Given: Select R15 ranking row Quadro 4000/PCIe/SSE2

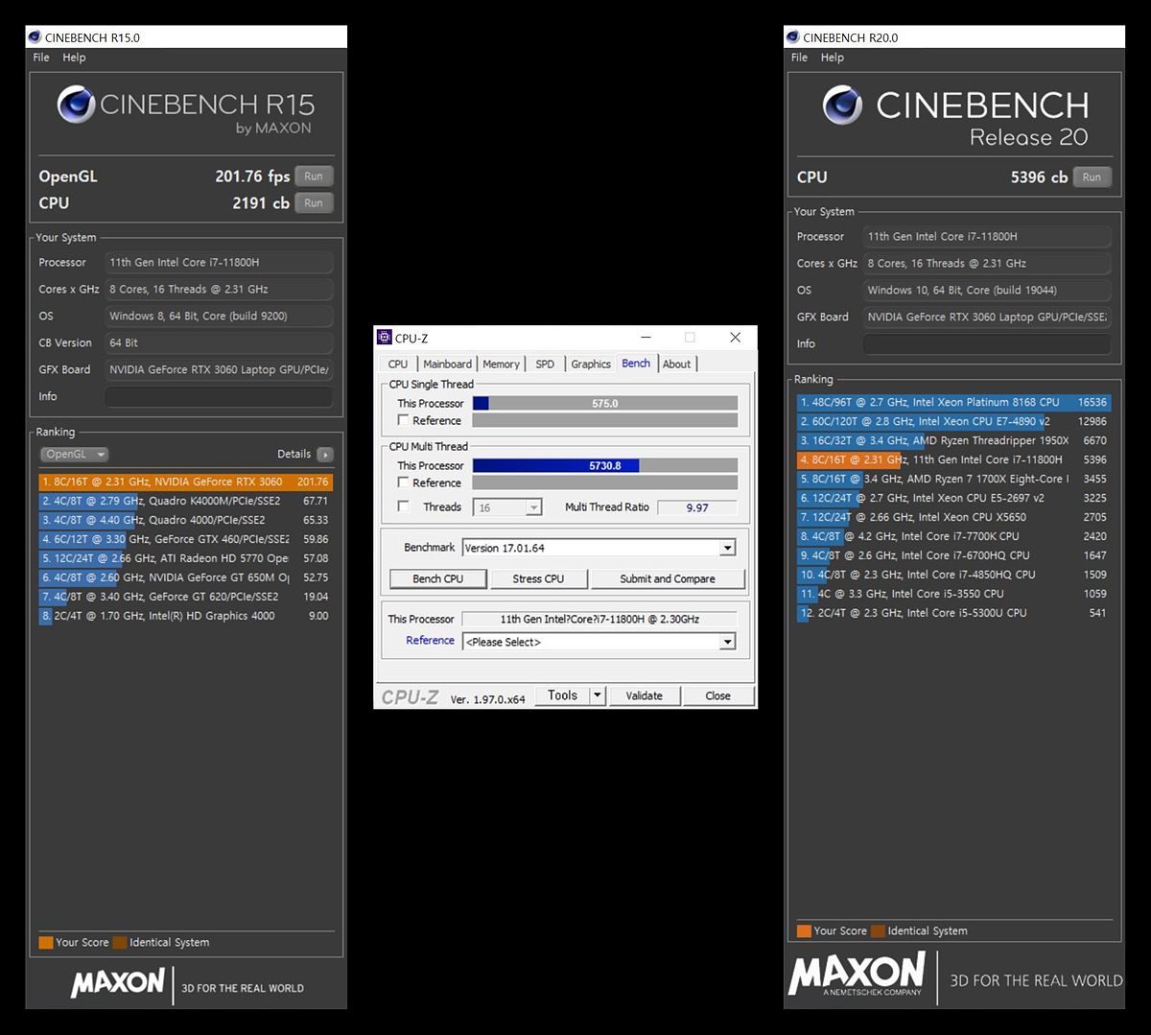Looking at the screenshot, I should click(x=186, y=520).
